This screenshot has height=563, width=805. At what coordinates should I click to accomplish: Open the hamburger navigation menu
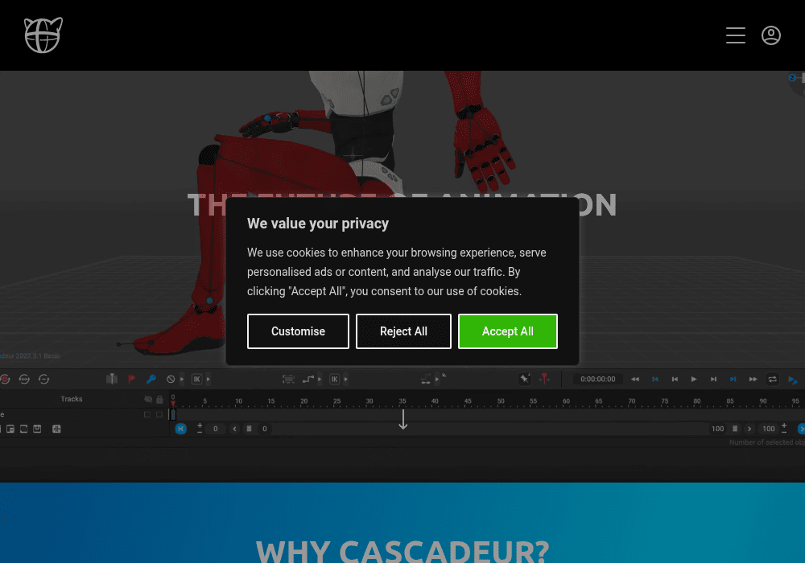(735, 35)
